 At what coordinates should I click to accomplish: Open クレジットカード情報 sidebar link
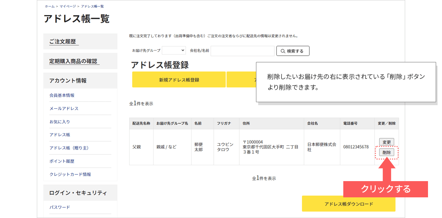[x=70, y=174]
